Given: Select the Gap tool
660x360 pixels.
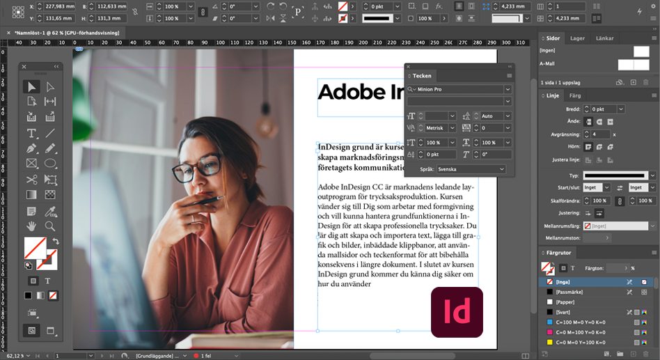Looking at the screenshot, I should tap(50, 102).
